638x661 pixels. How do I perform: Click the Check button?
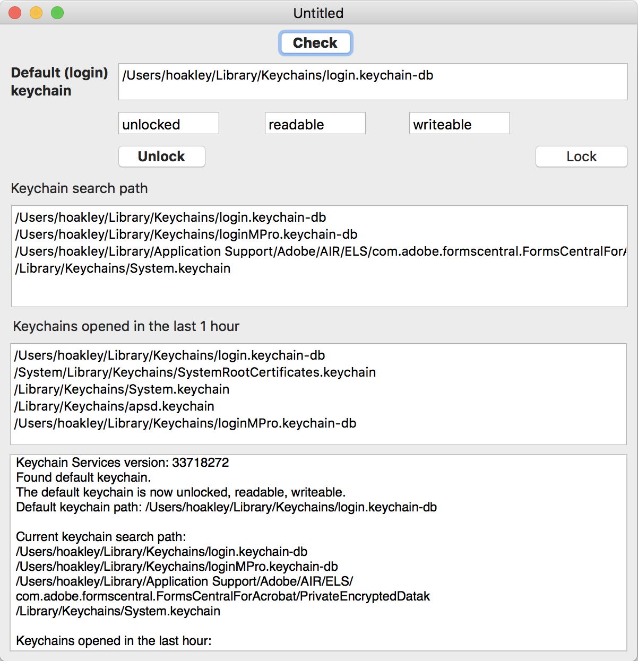click(x=315, y=42)
